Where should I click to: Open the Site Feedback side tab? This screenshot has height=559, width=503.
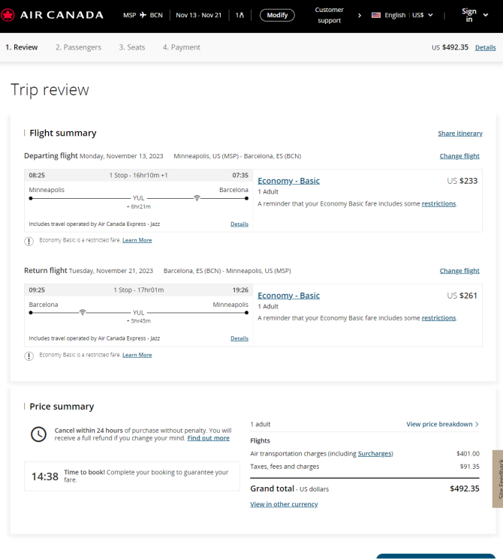(498, 479)
